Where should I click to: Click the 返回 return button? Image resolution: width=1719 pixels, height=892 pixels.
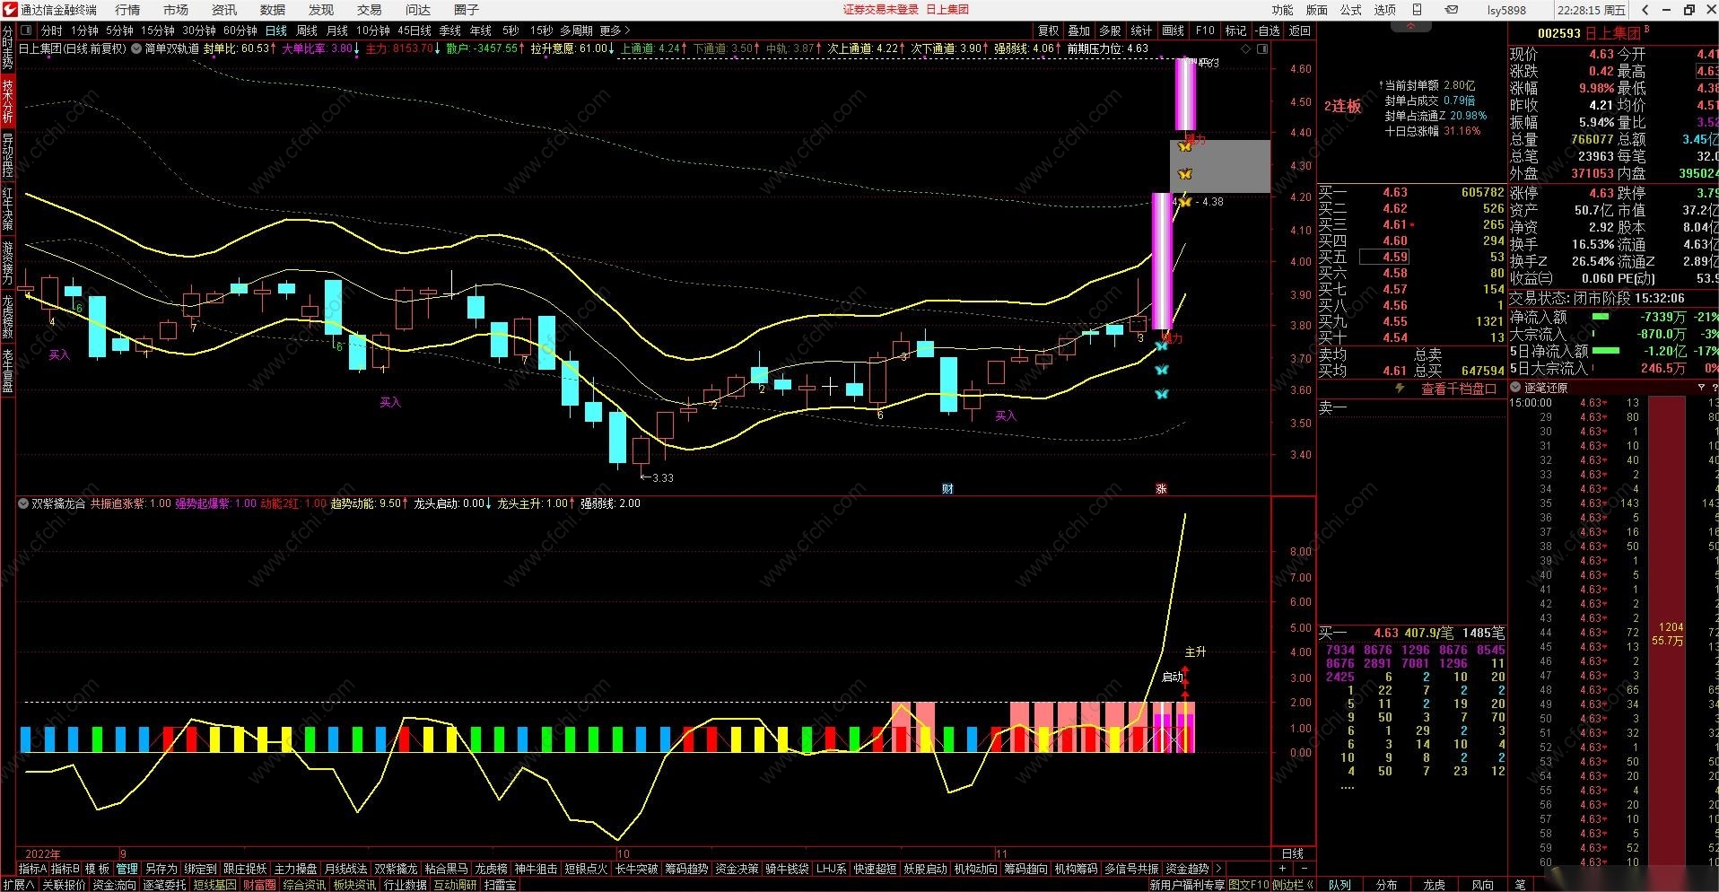point(1300,31)
